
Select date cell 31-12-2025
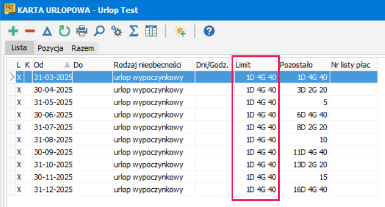click(53, 190)
